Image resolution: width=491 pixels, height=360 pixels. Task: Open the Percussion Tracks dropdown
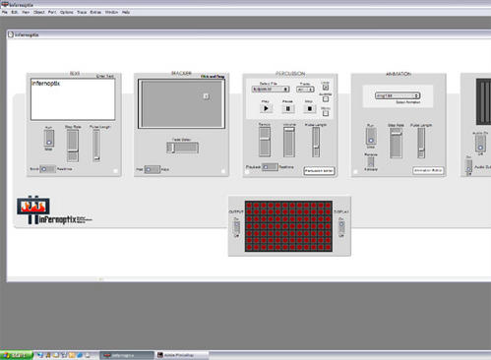coord(305,90)
